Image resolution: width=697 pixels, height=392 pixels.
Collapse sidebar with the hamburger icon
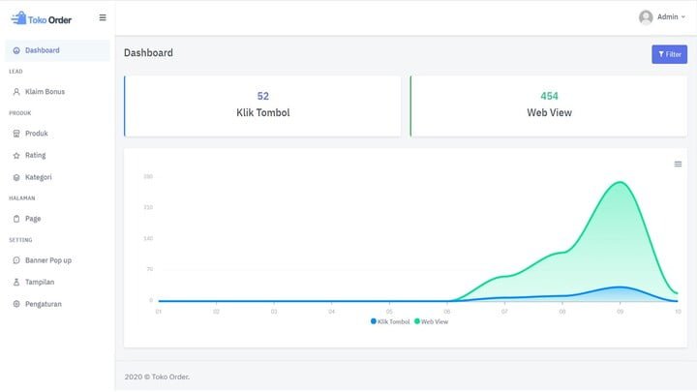point(103,17)
